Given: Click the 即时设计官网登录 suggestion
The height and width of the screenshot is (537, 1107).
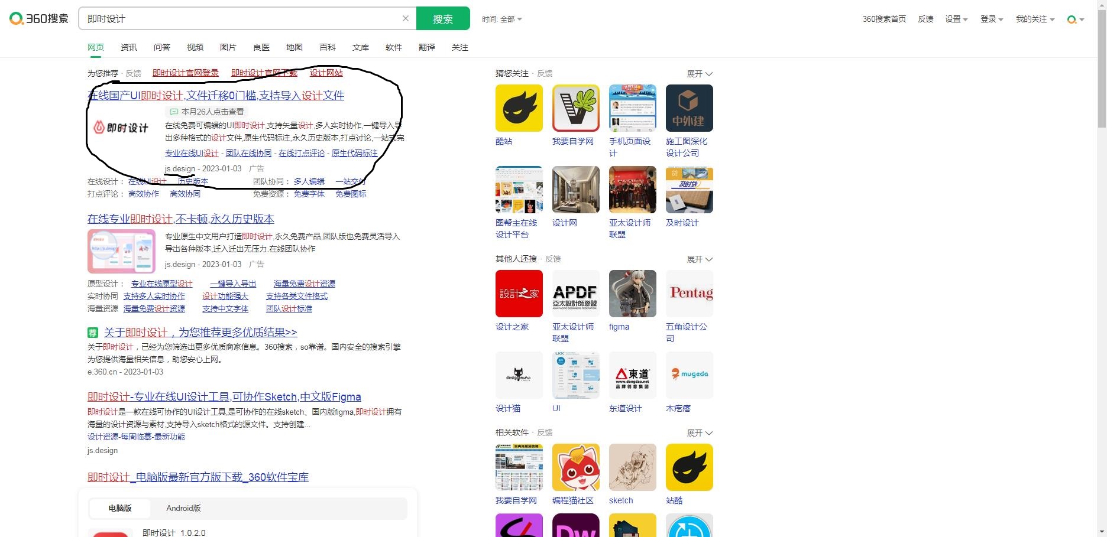Looking at the screenshot, I should click(x=186, y=73).
